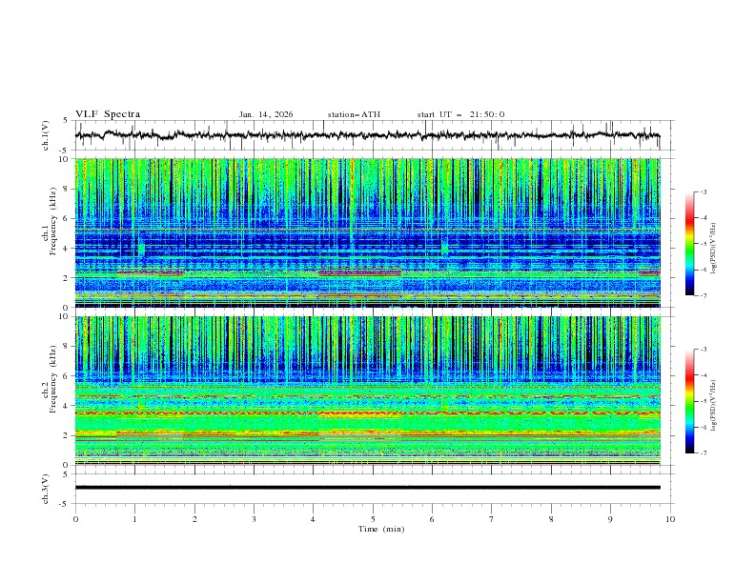
Task: Click the "start UT = 21:50:0" header text
Action: pyautogui.click(x=460, y=114)
